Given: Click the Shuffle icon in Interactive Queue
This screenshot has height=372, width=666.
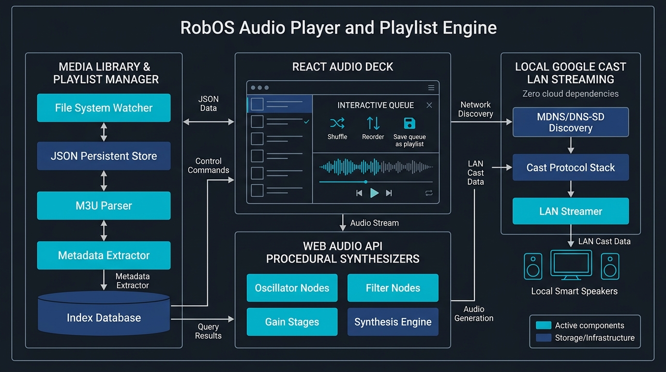Looking at the screenshot, I should point(337,123).
